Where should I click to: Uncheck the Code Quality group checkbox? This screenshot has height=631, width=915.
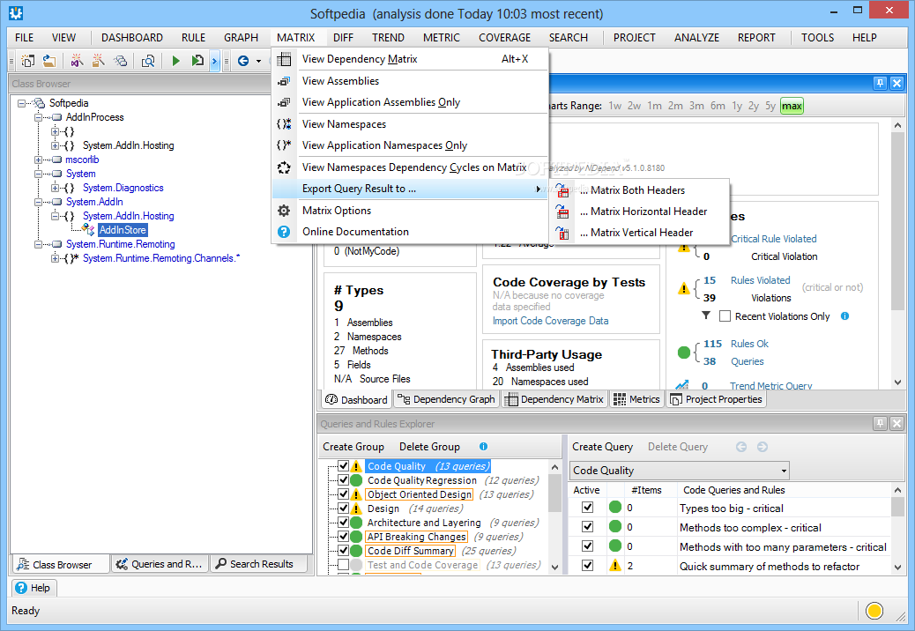(x=343, y=466)
